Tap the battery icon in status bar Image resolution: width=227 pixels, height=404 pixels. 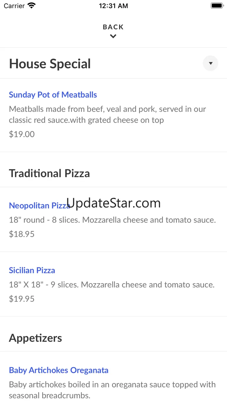(x=217, y=6)
